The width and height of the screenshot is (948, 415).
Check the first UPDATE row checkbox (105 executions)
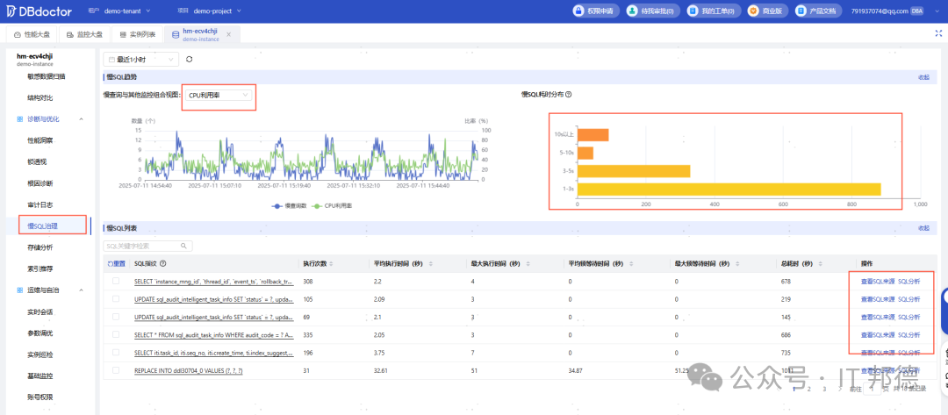tap(116, 299)
